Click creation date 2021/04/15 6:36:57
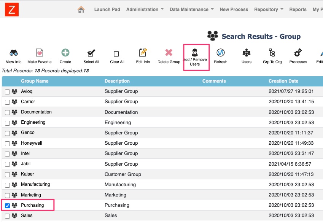Viewport: 323px width, 222px height. (290, 164)
